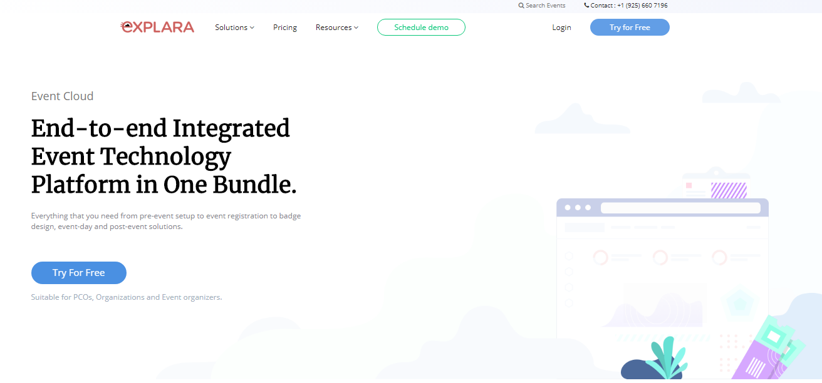Expand the Solutions dropdown menu
822x383 pixels.
234,28
